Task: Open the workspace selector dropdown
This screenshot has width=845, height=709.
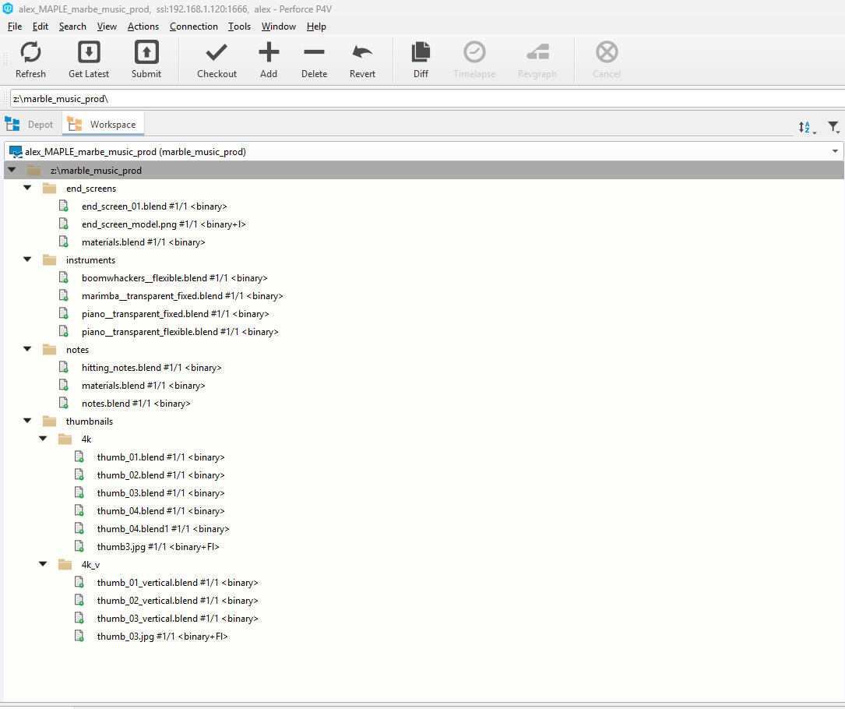Action: pos(834,151)
